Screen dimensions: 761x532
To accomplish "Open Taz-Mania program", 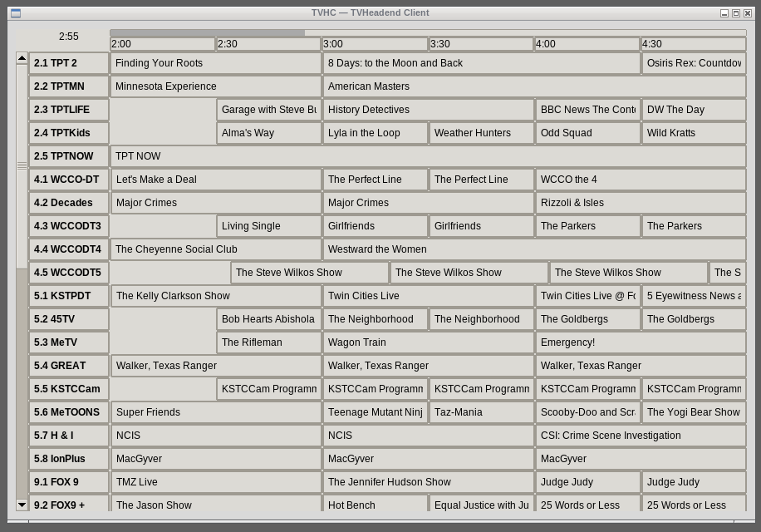I will coord(482,412).
